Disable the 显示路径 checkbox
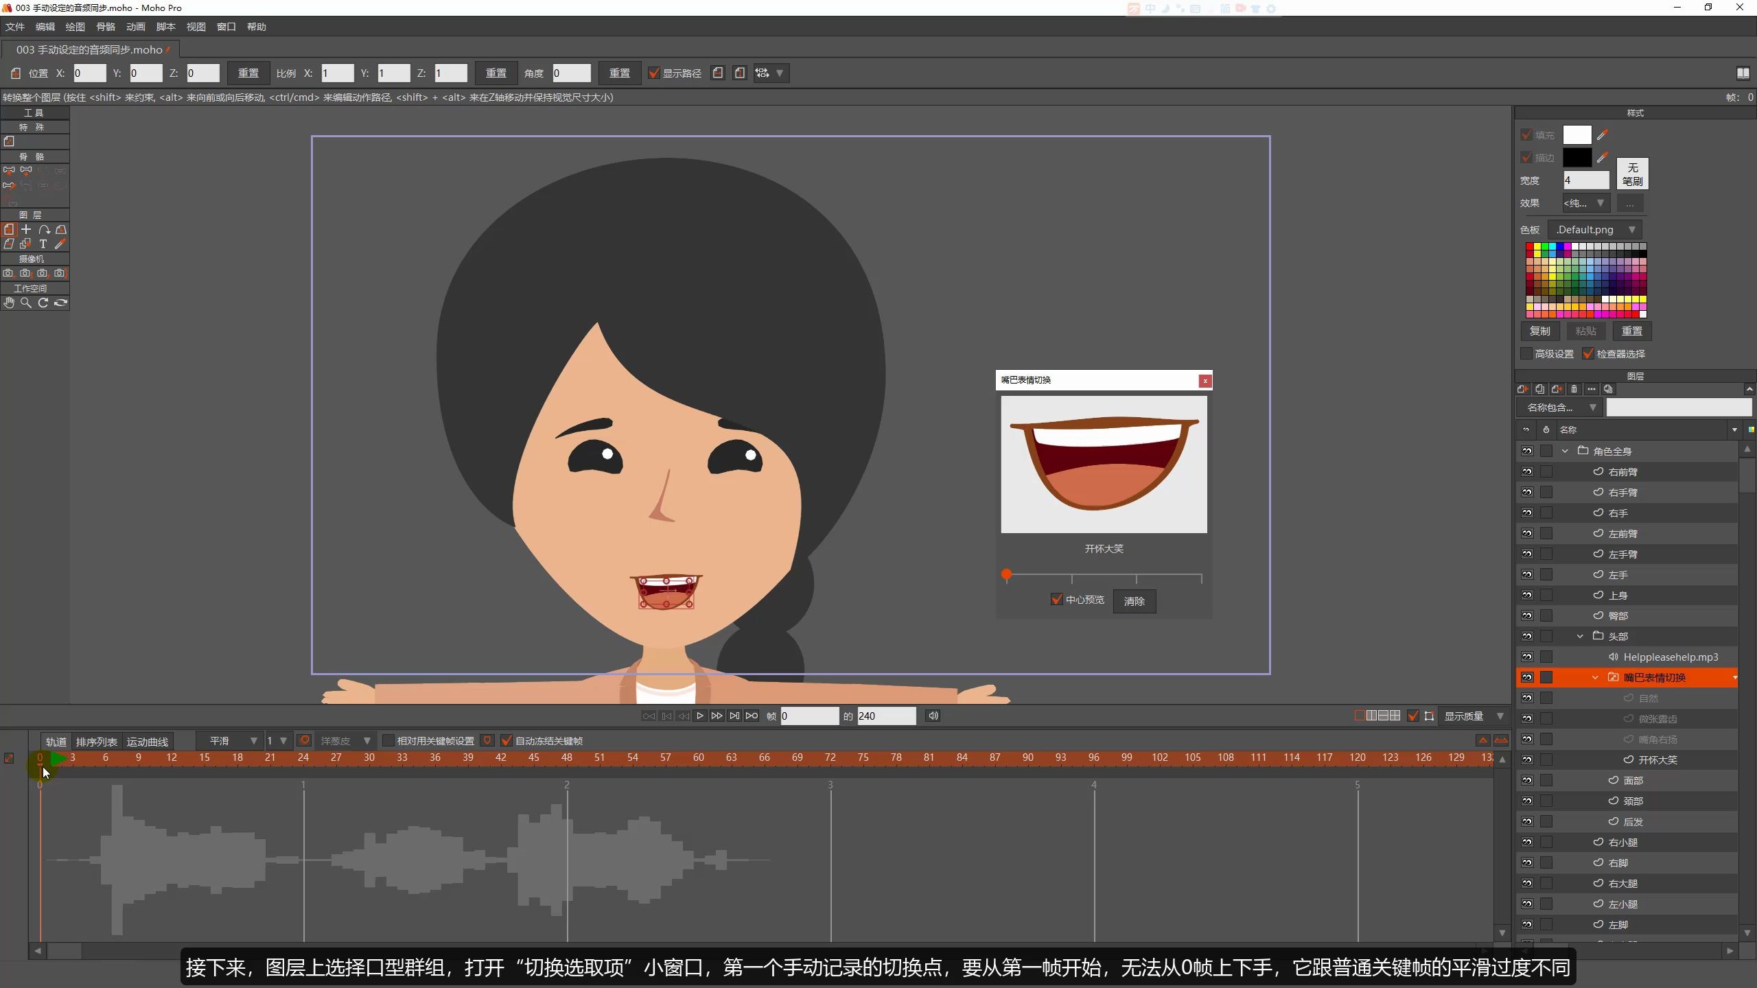 pos(654,73)
